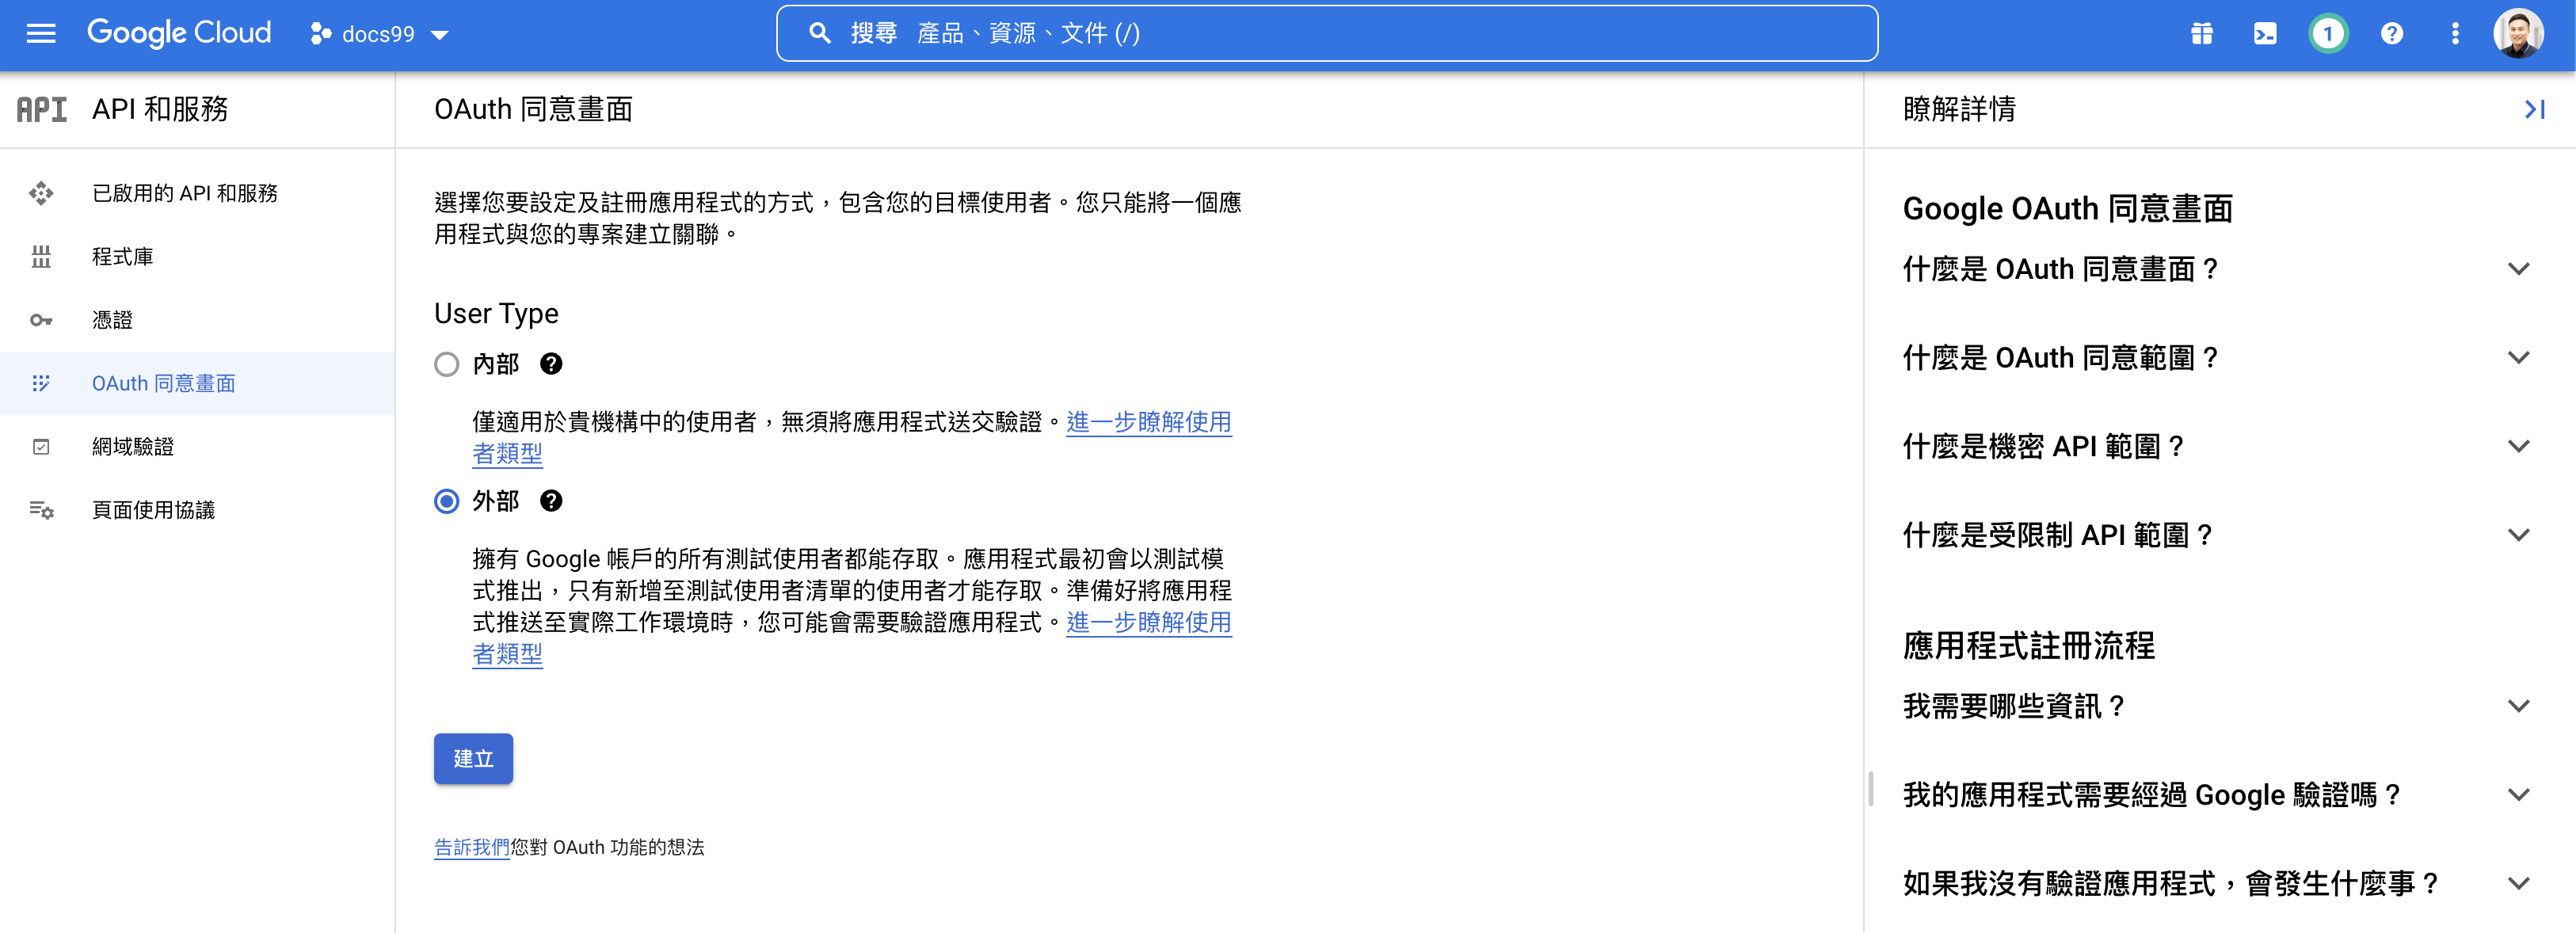Open the help question mark menu
Screen dimensions: 2576x933
tap(2391, 34)
